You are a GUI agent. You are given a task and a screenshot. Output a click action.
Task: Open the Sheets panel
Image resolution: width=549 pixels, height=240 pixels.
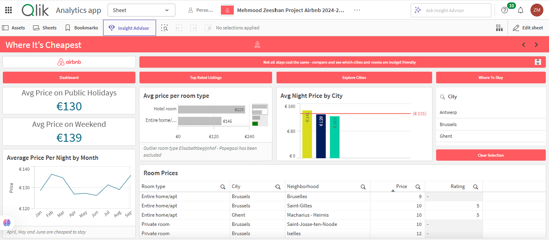click(45, 28)
